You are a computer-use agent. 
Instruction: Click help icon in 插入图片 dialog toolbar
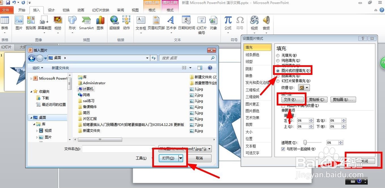point(210,68)
